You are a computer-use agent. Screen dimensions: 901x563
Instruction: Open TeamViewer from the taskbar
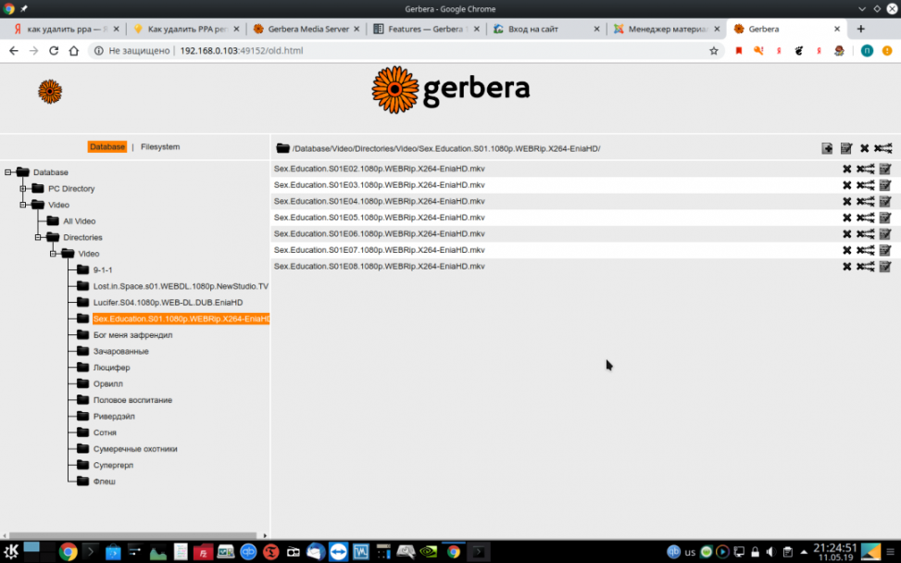[338, 552]
